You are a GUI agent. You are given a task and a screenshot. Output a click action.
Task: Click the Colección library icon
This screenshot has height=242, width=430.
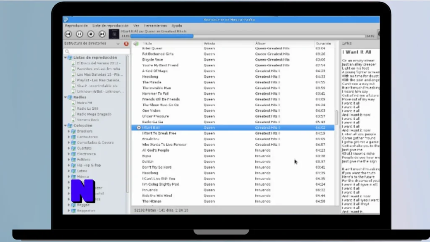coord(70,126)
